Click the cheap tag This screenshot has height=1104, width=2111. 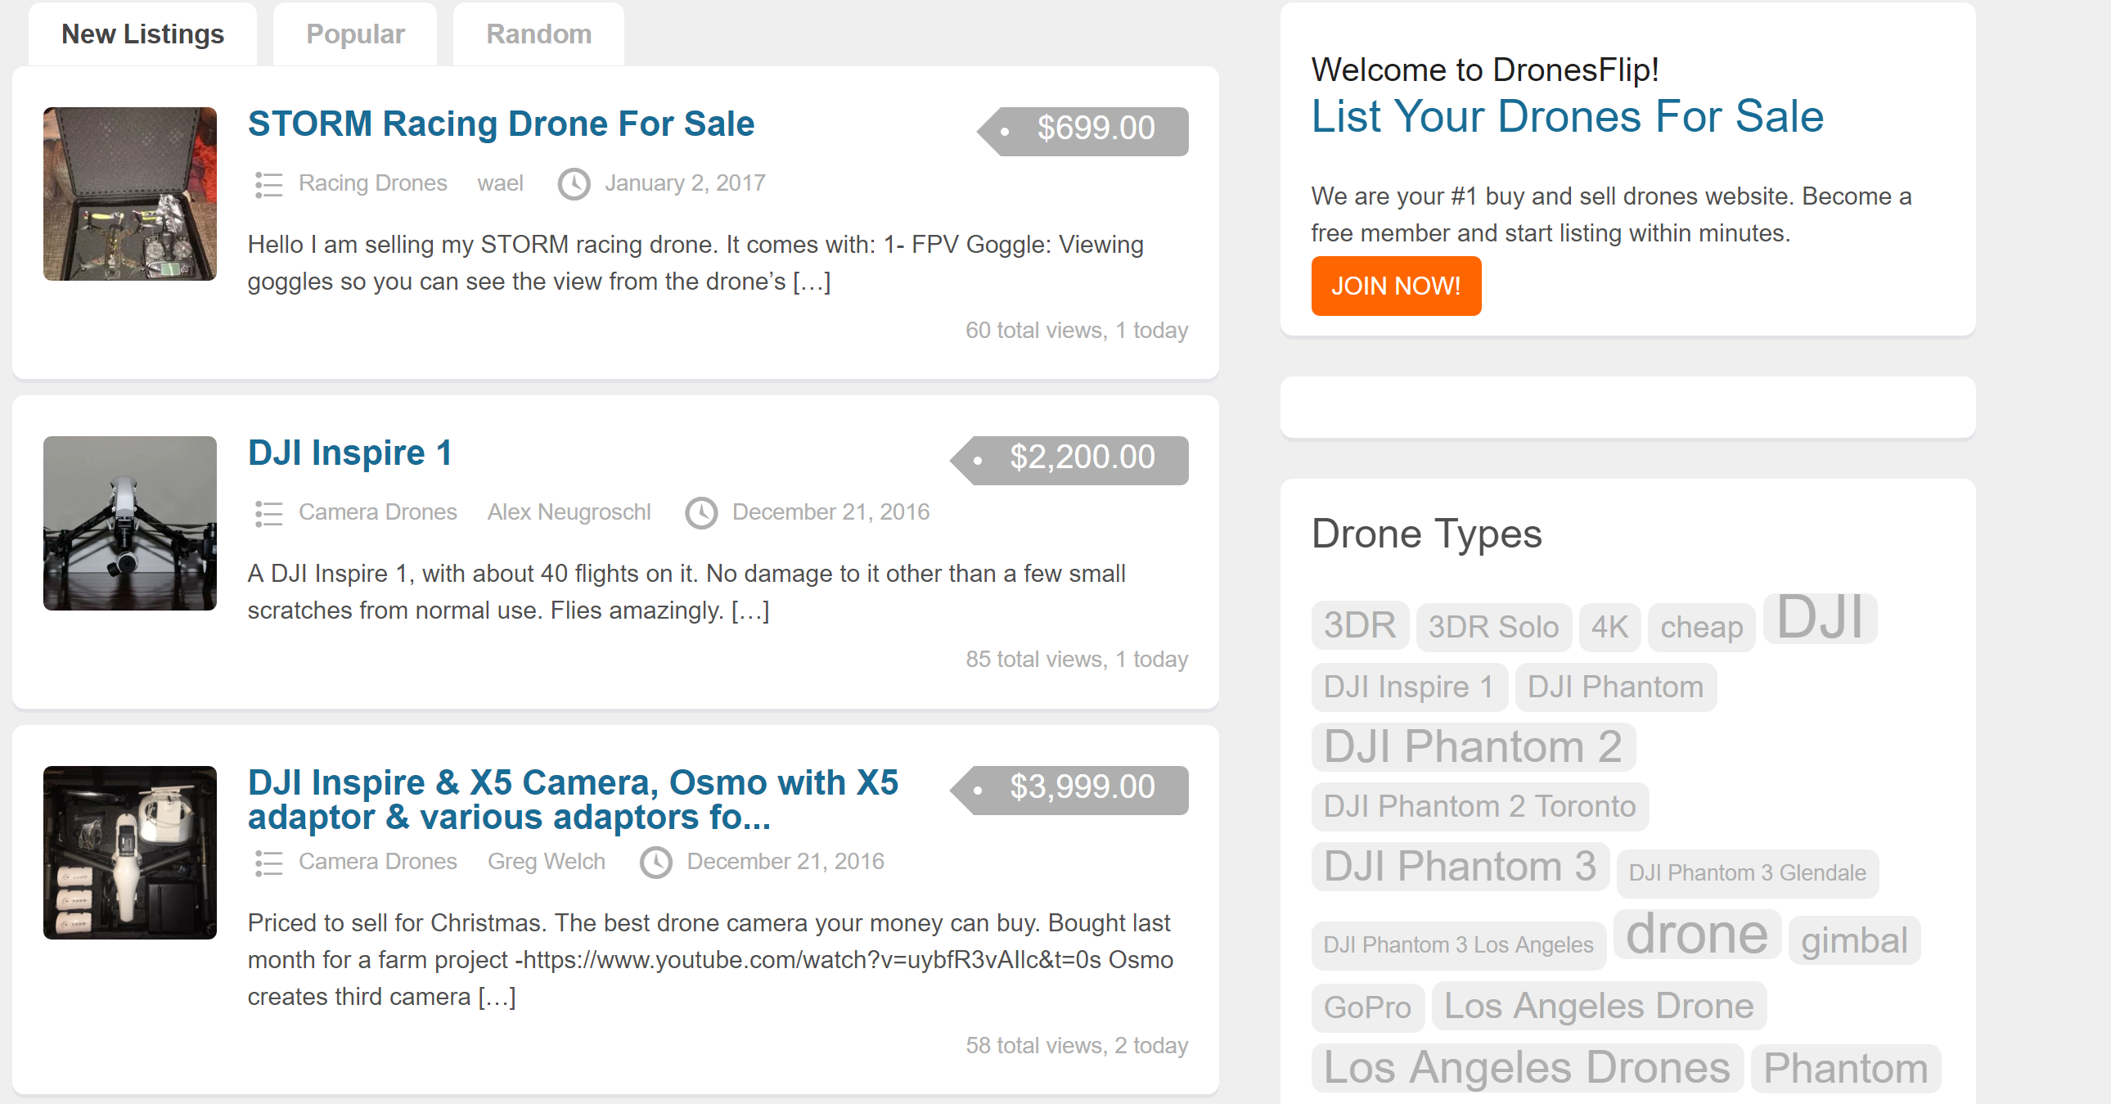point(1701,627)
